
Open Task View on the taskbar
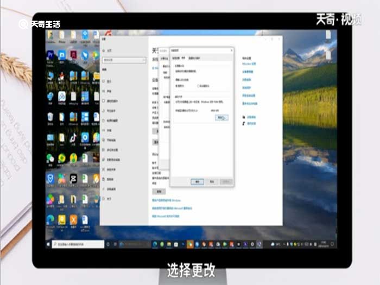pos(115,244)
